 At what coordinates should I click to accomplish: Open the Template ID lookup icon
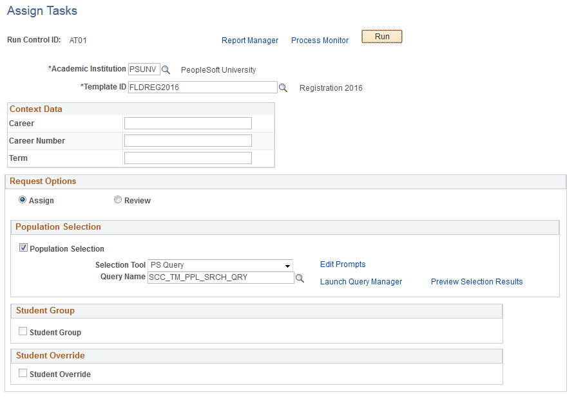[283, 87]
